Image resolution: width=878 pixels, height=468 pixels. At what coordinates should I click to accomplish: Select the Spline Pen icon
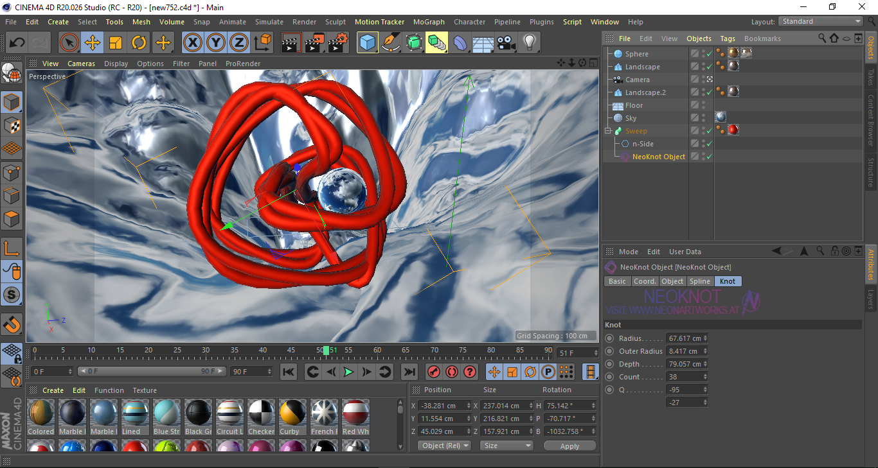pyautogui.click(x=391, y=42)
